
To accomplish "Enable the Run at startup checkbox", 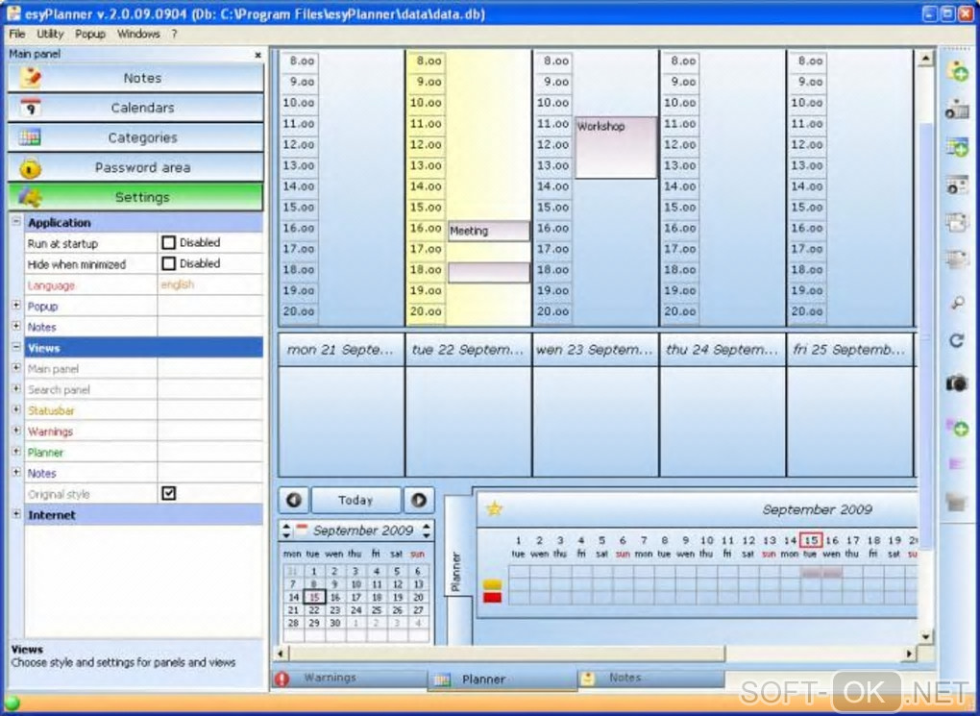I will tap(169, 242).
